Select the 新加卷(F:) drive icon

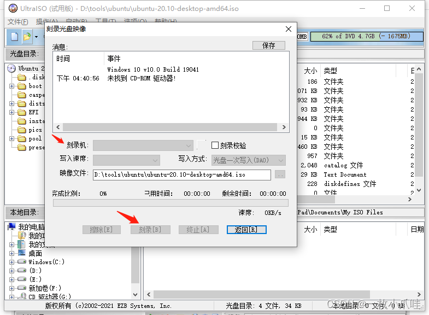(22, 288)
